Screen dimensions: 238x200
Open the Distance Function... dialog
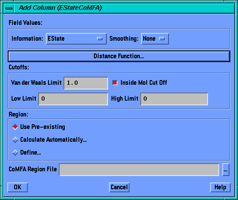click(119, 56)
